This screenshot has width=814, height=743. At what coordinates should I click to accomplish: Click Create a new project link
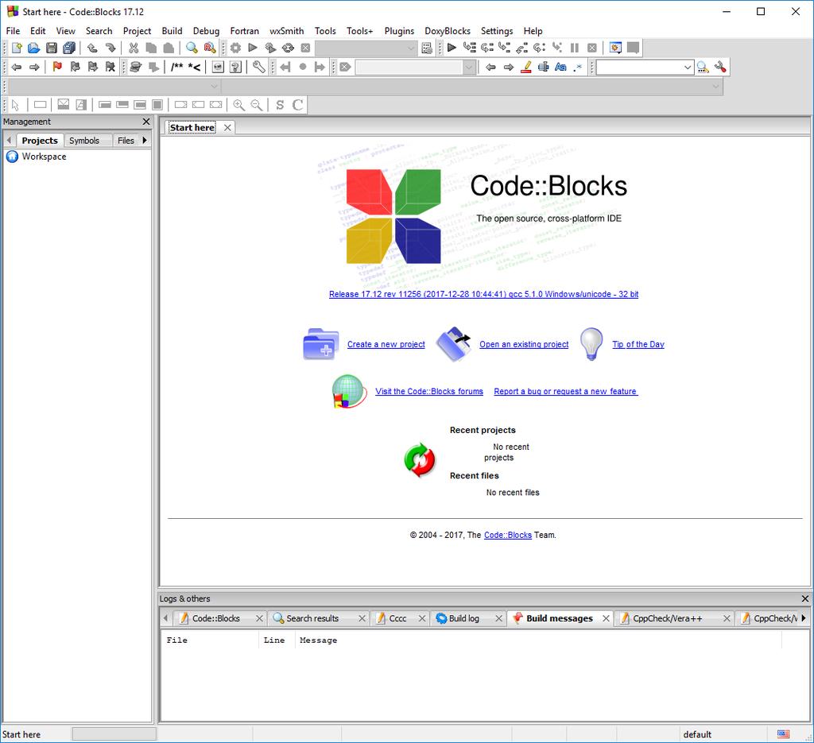click(386, 345)
